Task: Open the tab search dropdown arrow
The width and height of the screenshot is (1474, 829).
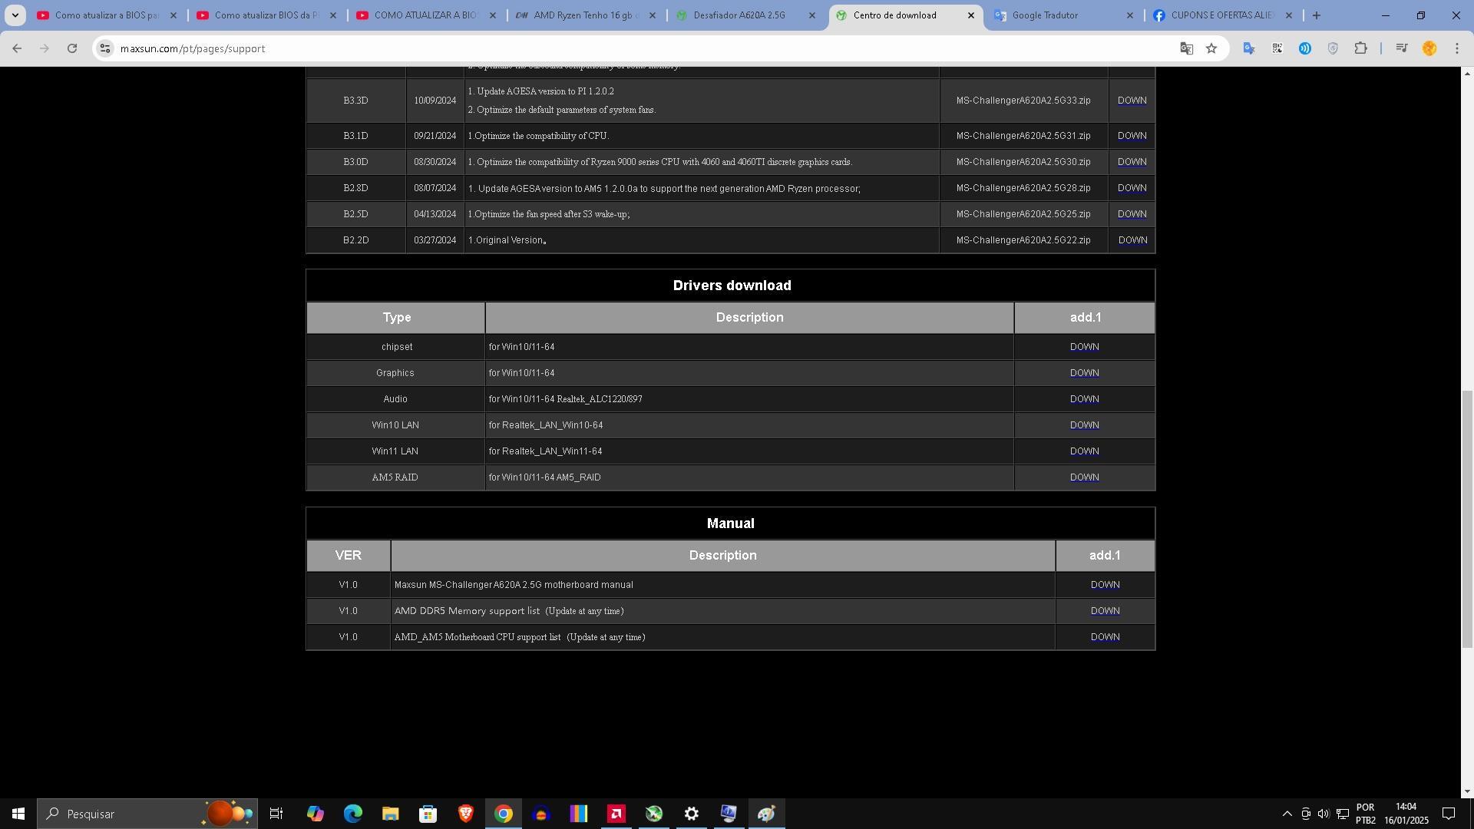Action: tap(15, 15)
